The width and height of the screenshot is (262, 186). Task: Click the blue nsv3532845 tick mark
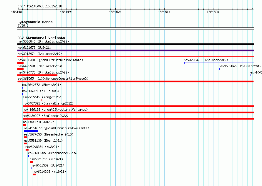(219, 69)
